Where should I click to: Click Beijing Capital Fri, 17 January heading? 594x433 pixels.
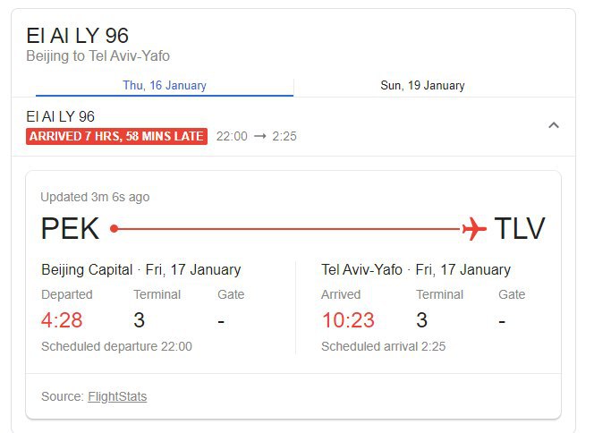pos(141,270)
